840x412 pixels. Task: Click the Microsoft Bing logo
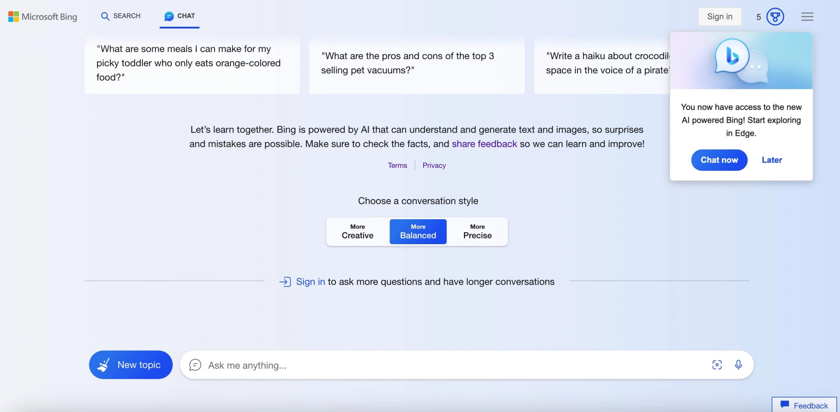(x=42, y=17)
